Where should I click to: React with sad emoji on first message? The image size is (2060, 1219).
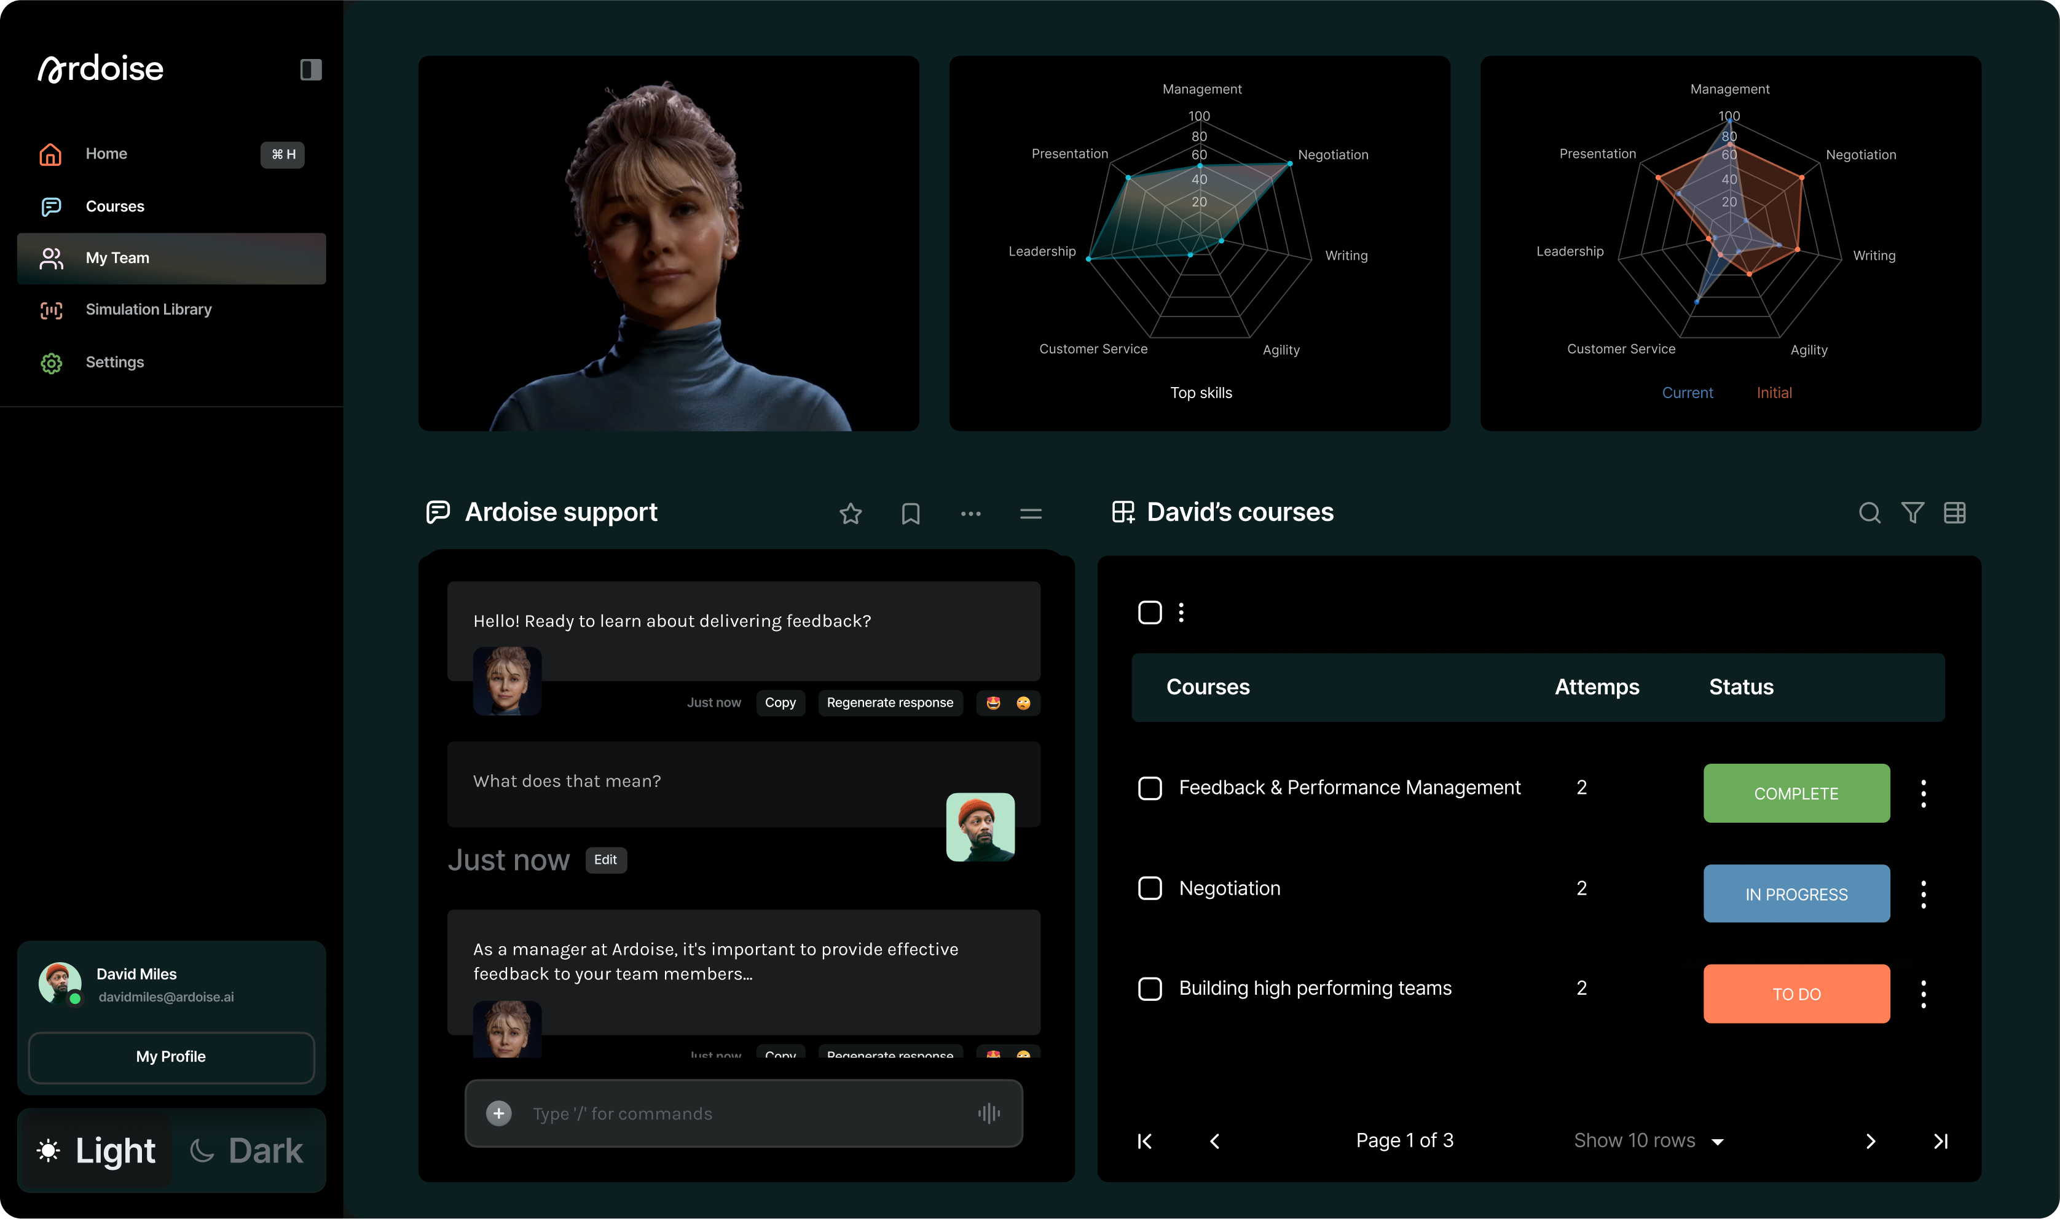click(x=1023, y=703)
